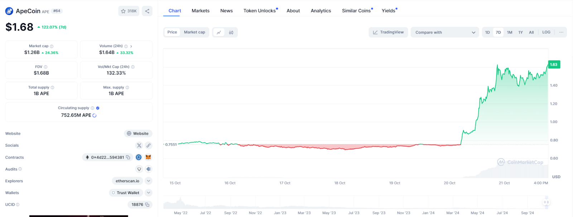Open the Yields tab
This screenshot has height=217, width=573.
[389, 11]
